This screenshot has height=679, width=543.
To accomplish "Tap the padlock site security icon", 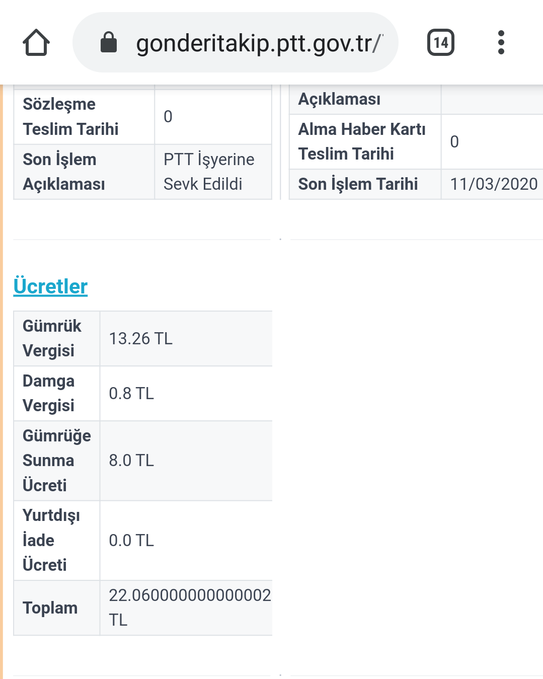I will tap(109, 42).
